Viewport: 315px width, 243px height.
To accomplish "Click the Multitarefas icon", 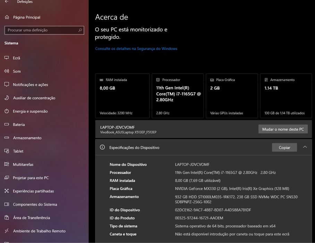I will [7, 164].
